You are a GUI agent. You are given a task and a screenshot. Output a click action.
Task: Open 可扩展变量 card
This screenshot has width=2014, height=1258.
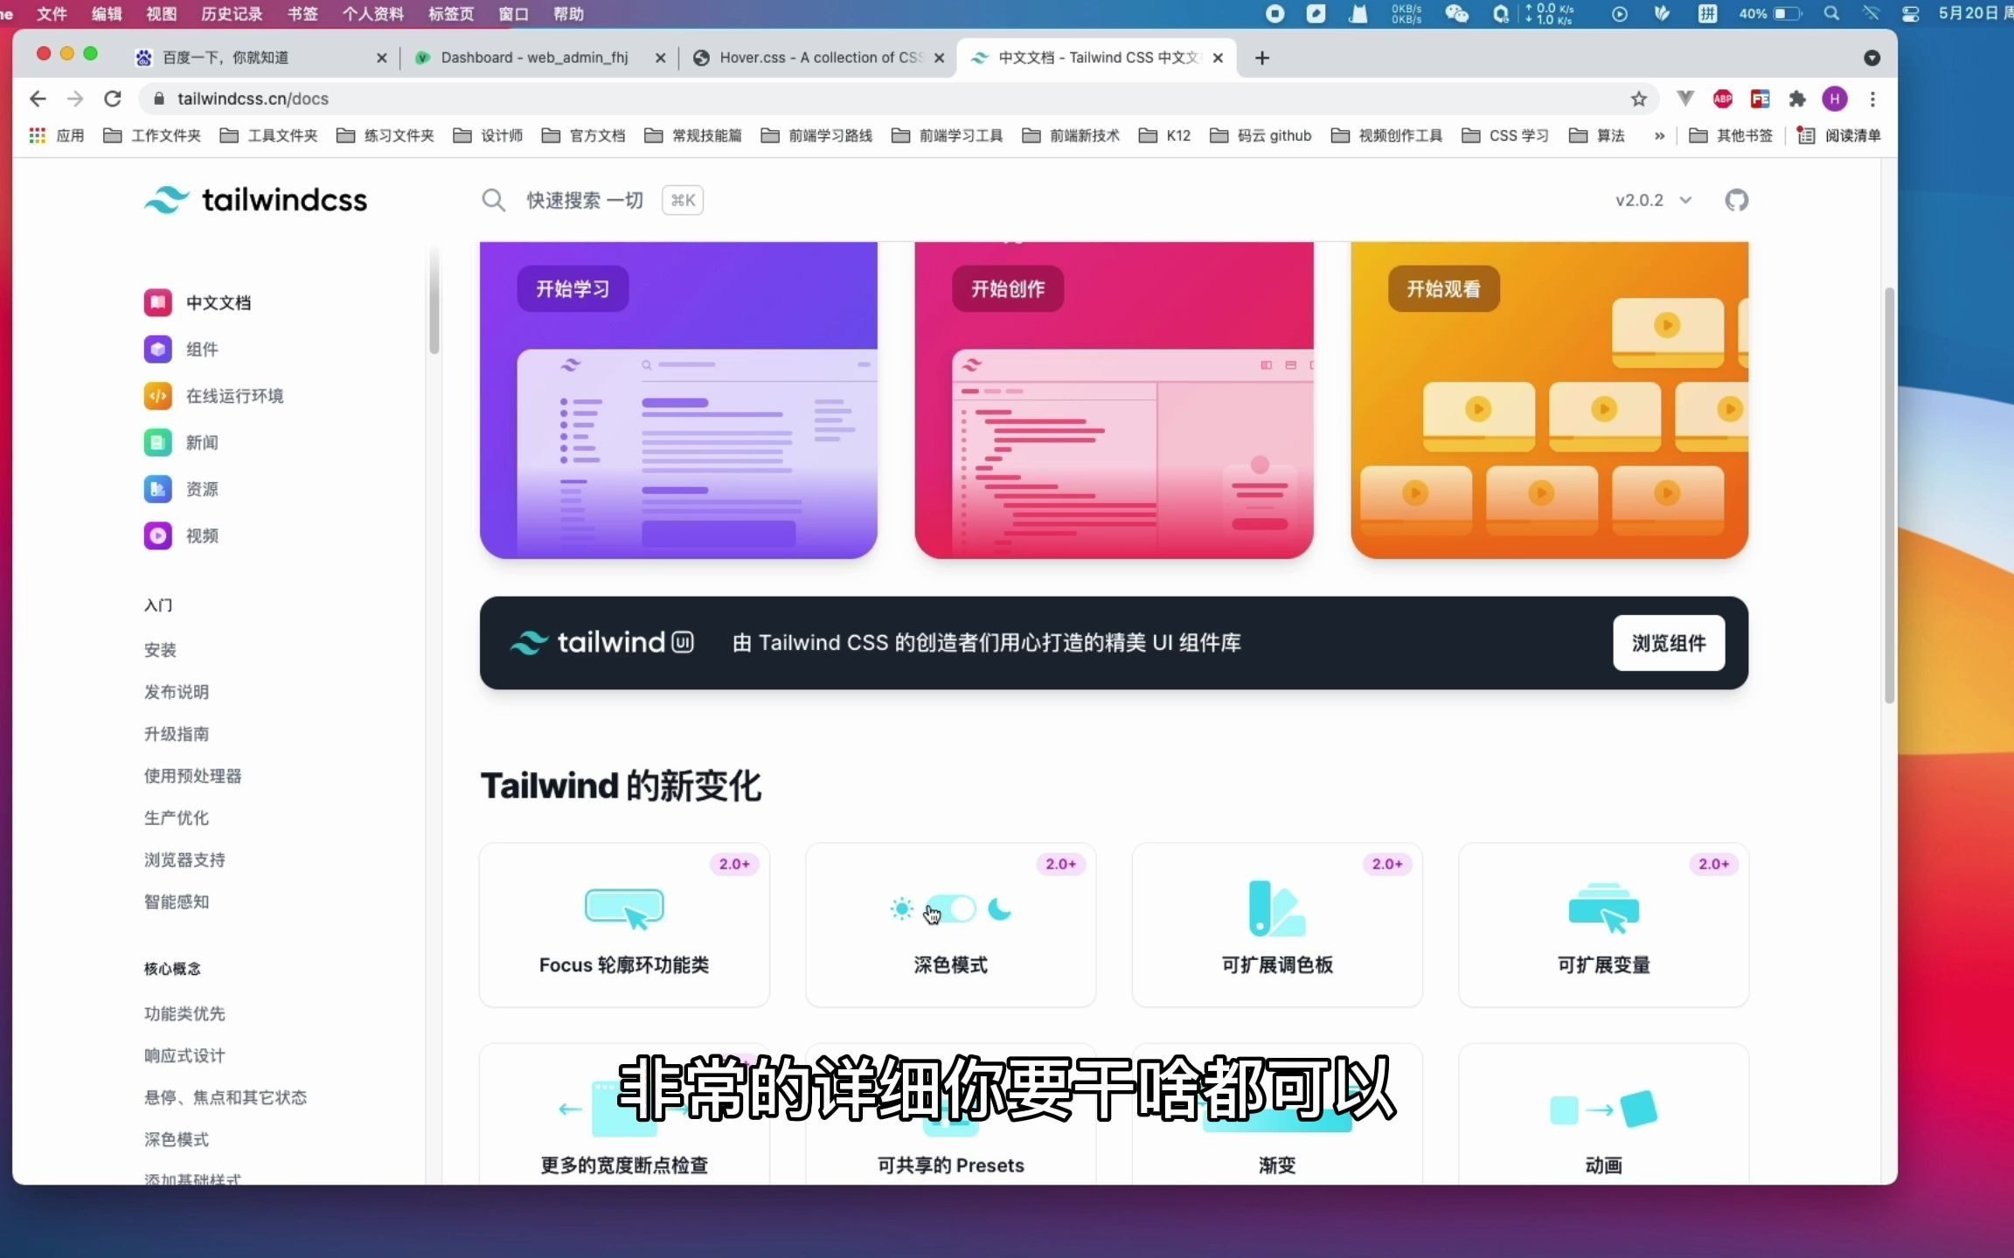tap(1603, 924)
